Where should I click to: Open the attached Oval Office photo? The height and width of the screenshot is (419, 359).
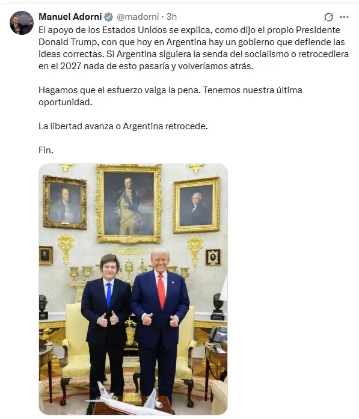[133, 289]
